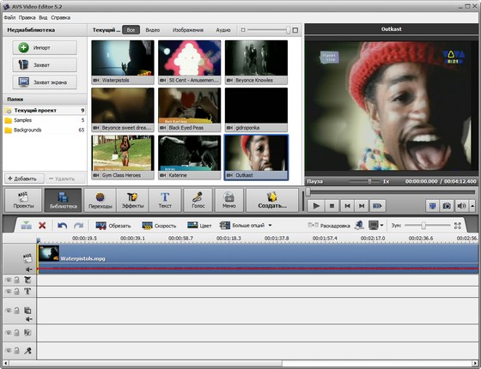Image resolution: width=481 pixels, height=369 pixels.
Task: Open the Текст text tool
Action: (165, 201)
